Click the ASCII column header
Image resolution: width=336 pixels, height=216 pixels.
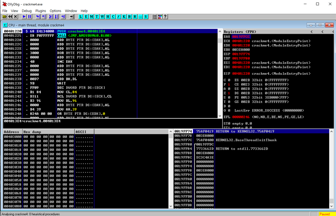click(84, 132)
